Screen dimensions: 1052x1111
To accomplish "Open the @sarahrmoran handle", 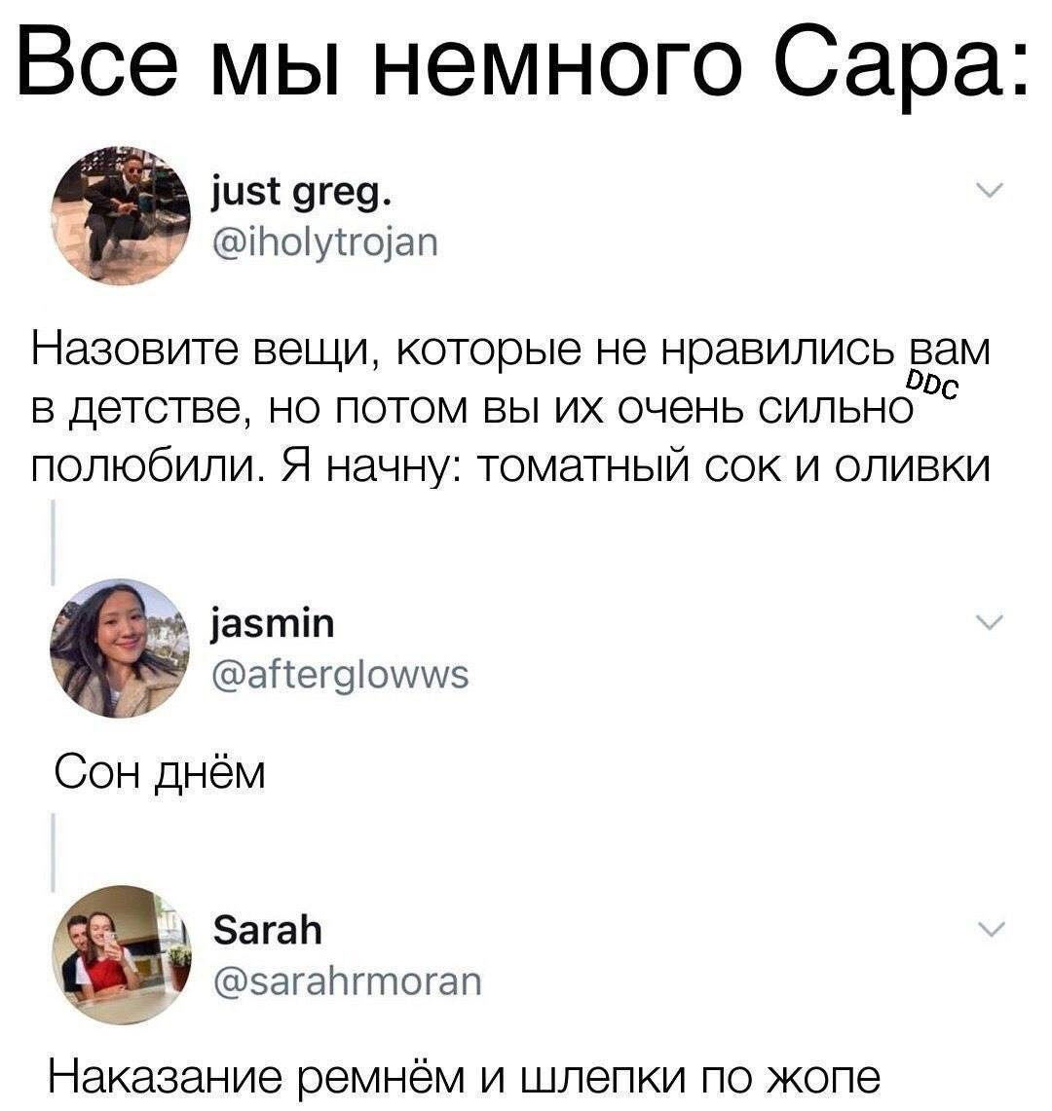I will (348, 981).
